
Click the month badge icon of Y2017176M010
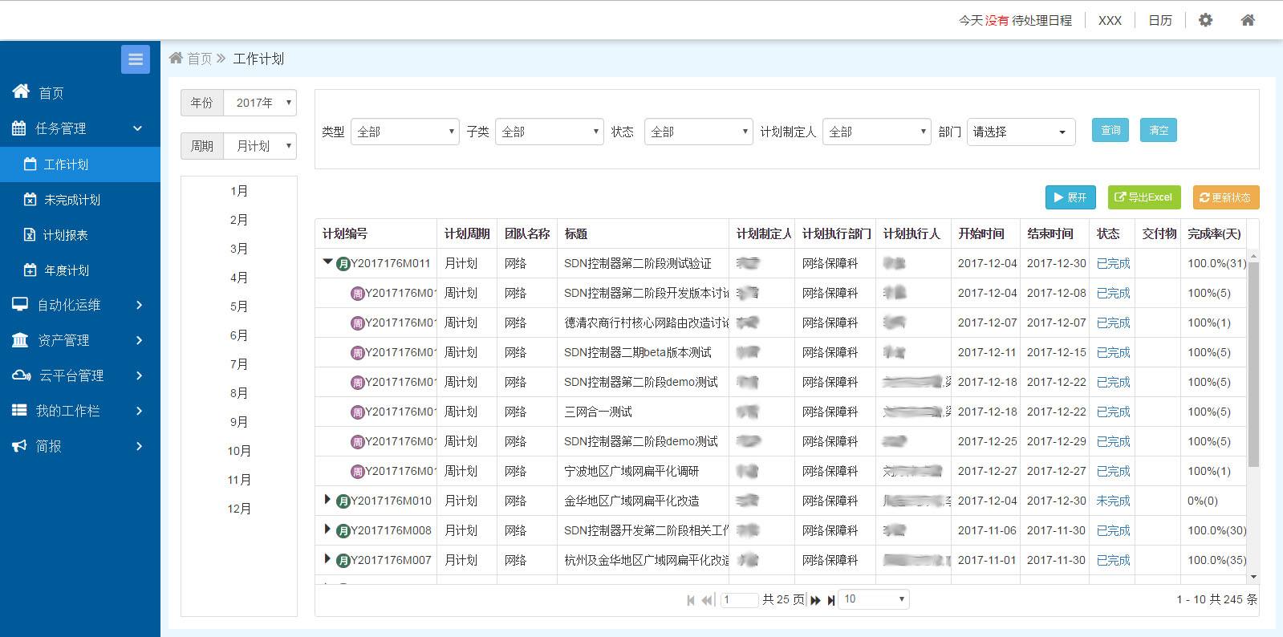(x=343, y=501)
